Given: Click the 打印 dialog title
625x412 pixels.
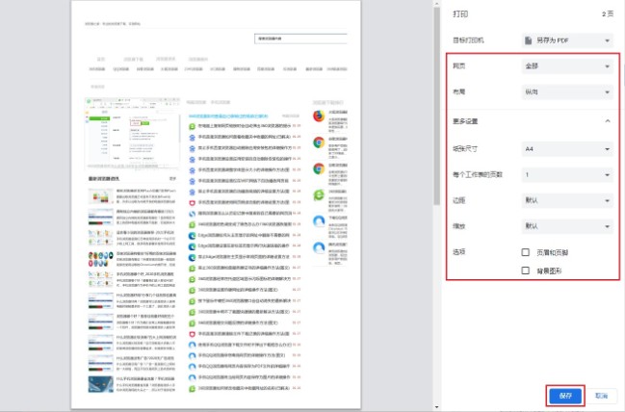Looking at the screenshot, I should [460, 14].
